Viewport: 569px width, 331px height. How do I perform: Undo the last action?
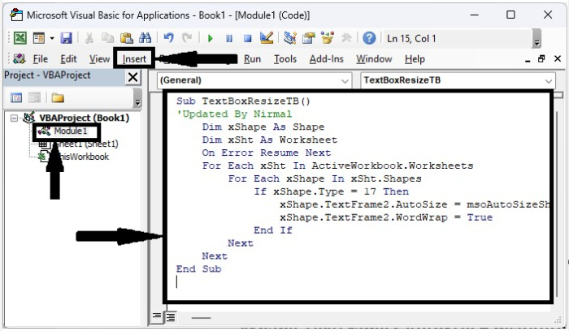pos(168,37)
